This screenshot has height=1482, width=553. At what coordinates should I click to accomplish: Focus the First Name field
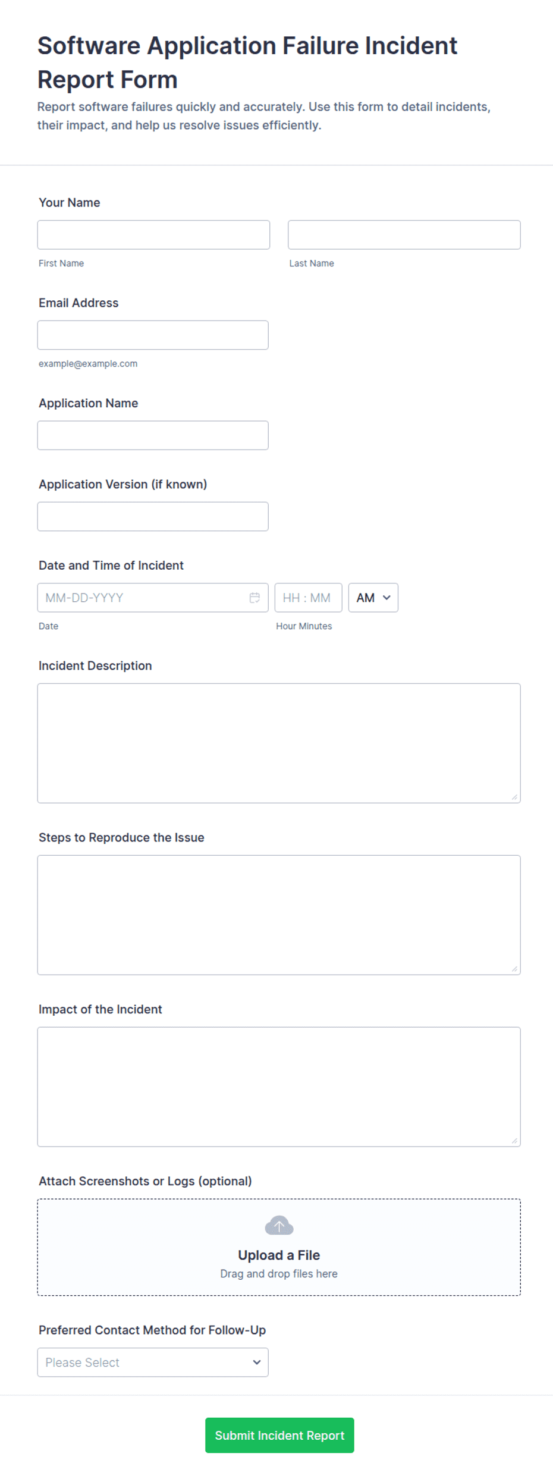click(x=153, y=235)
